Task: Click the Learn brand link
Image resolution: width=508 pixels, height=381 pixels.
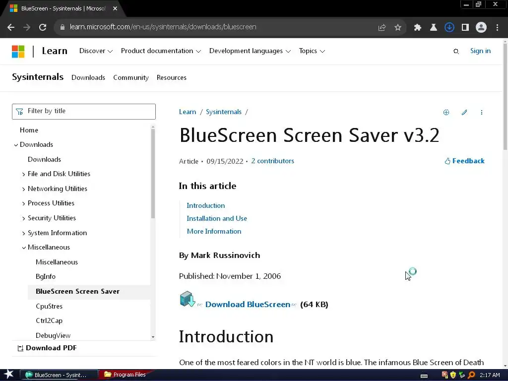Action: [55, 51]
